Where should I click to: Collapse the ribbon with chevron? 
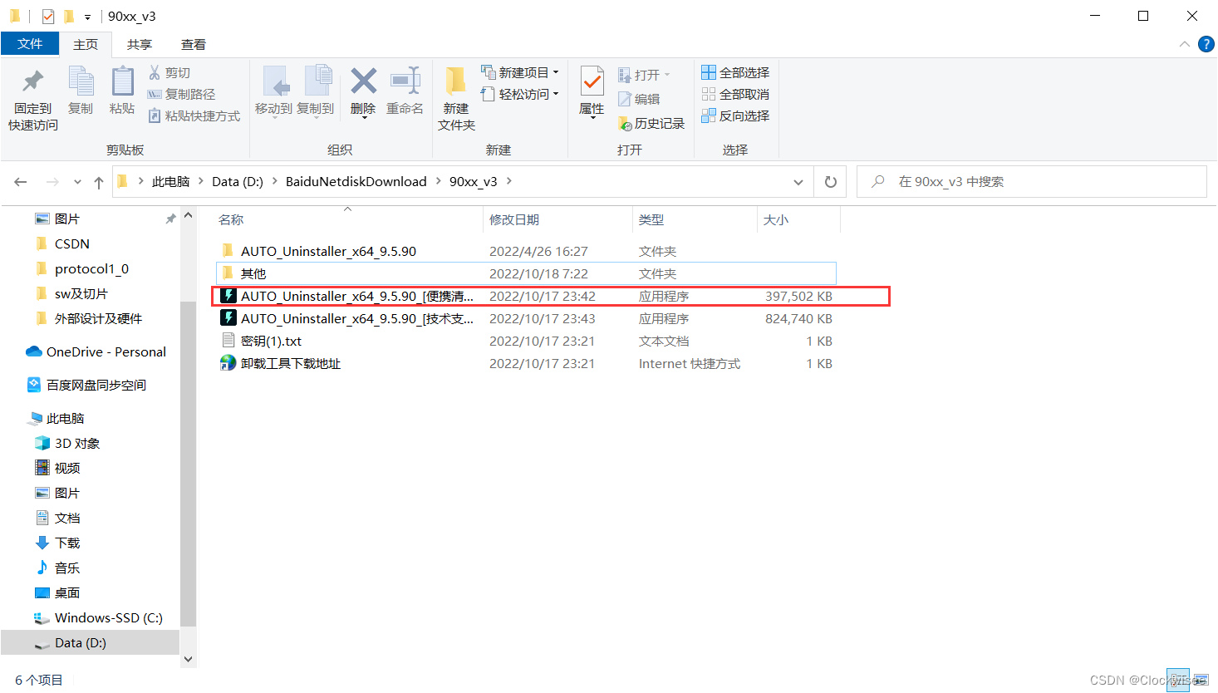(1185, 44)
